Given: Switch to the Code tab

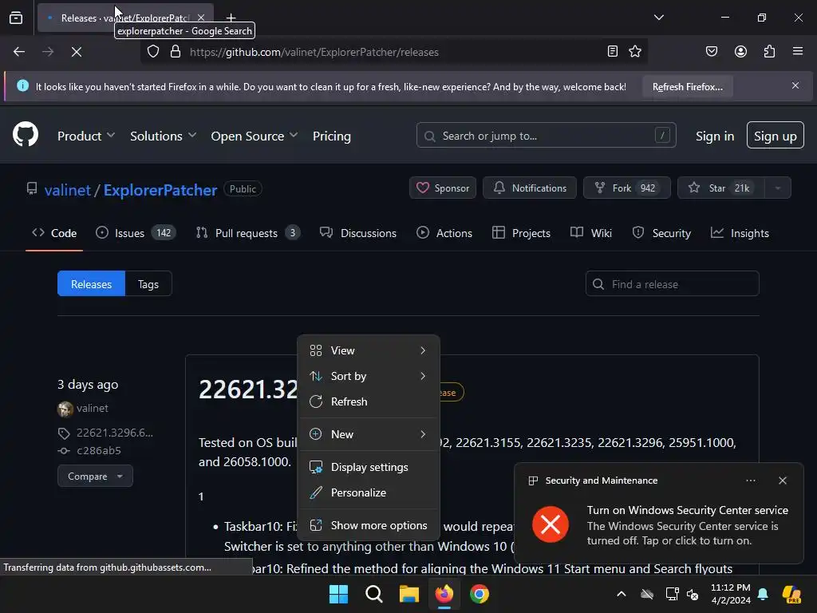Looking at the screenshot, I should [54, 233].
